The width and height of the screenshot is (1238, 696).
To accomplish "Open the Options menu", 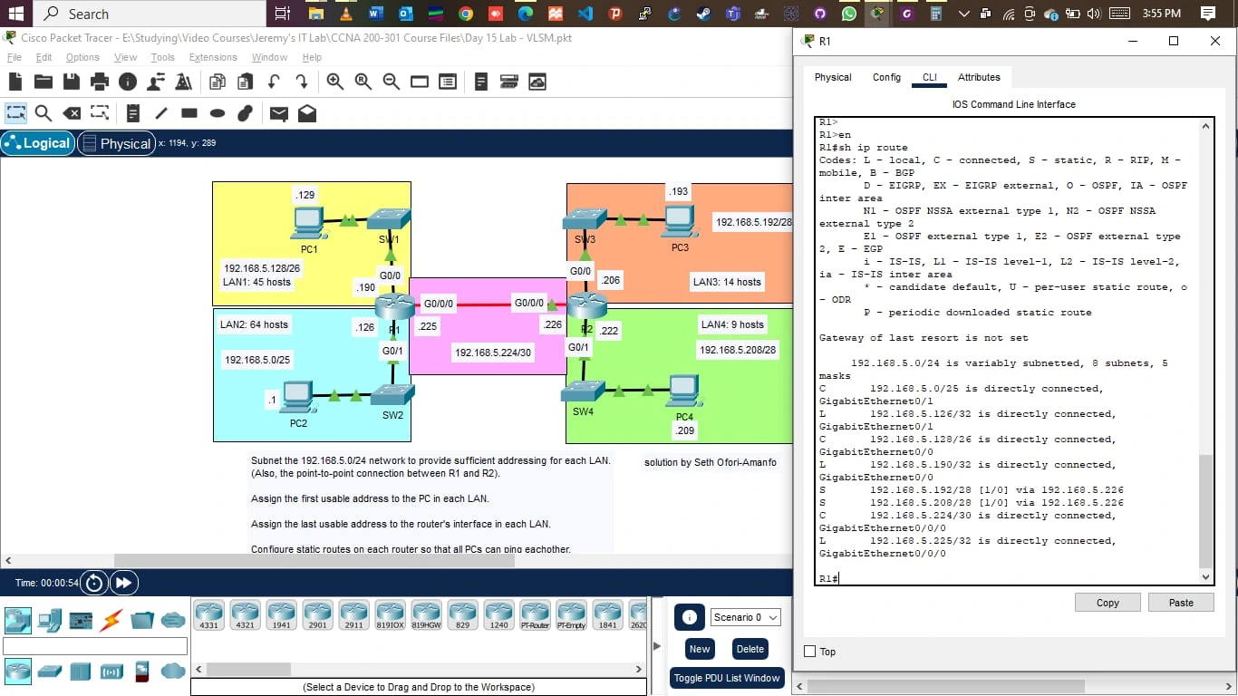I will pyautogui.click(x=82, y=57).
